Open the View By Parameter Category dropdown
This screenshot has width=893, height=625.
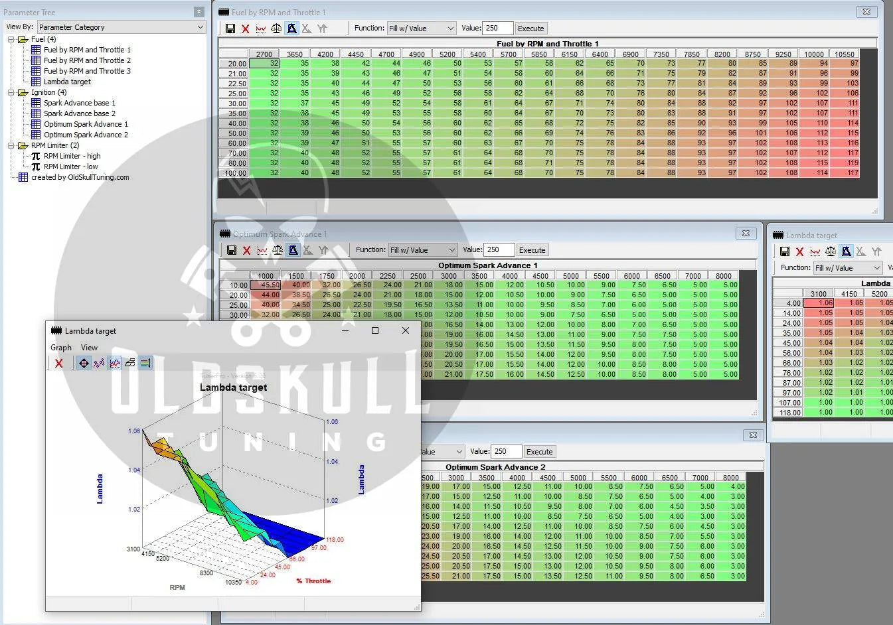pyautogui.click(x=121, y=27)
